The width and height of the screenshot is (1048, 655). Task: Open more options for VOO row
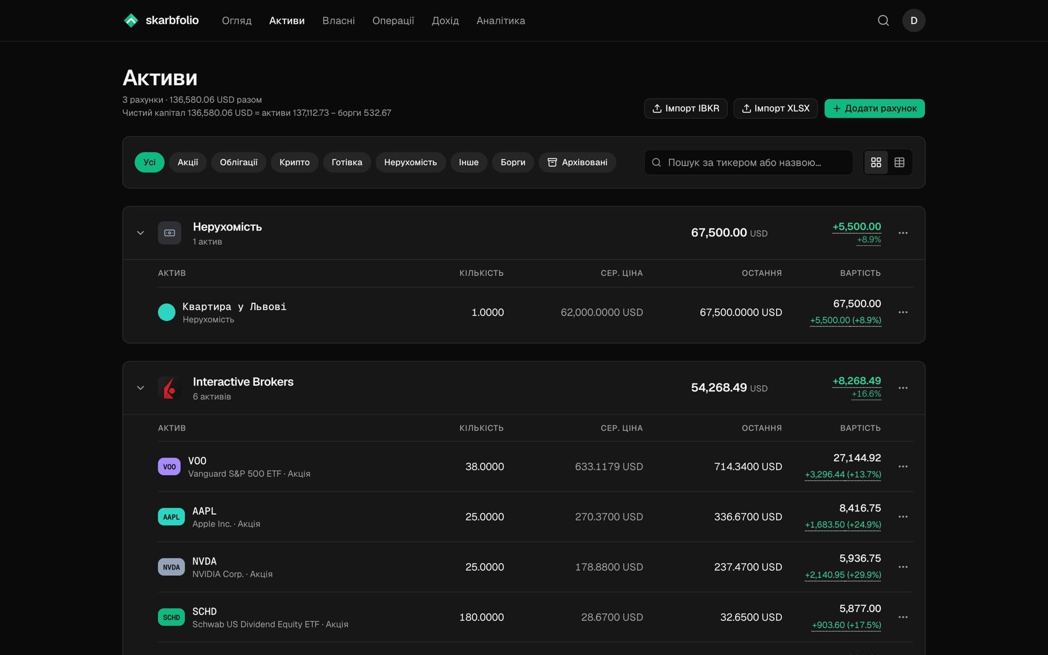903,466
